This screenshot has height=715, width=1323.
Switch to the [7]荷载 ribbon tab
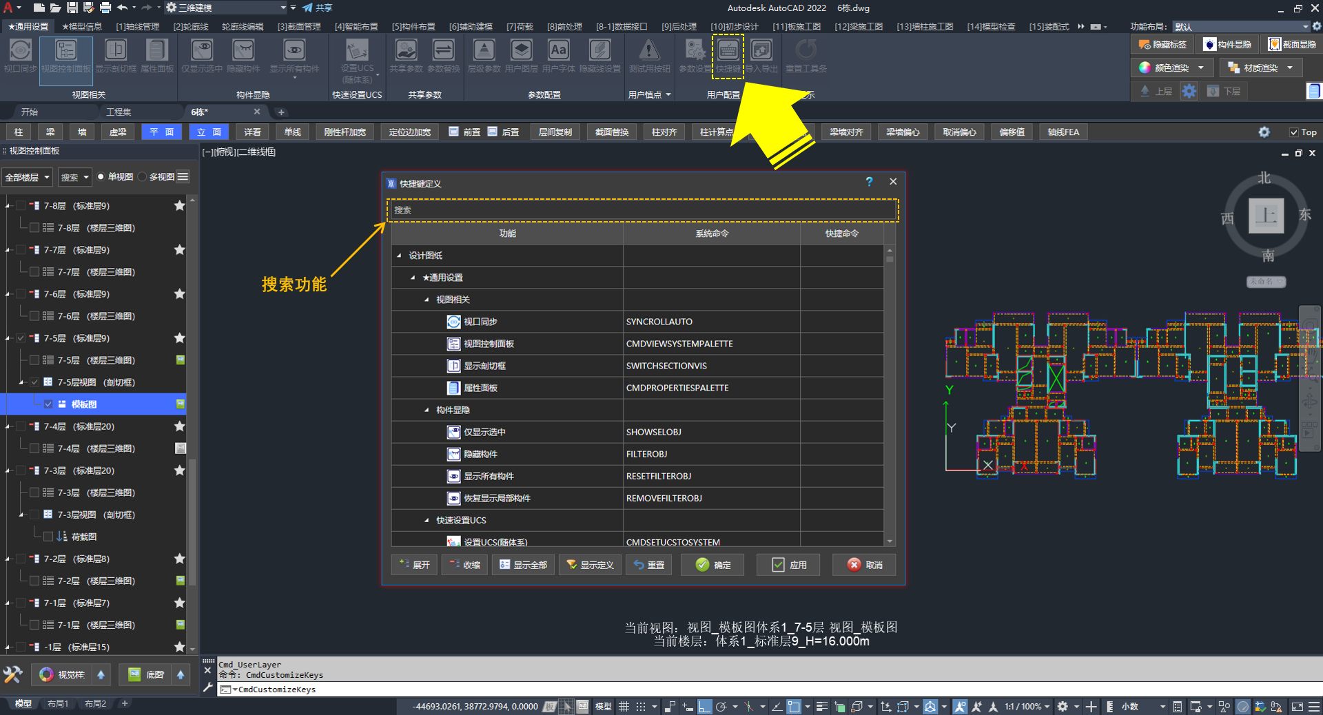click(x=520, y=26)
